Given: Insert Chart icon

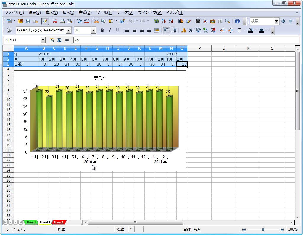Looking at the screenshot, I should [x=181, y=21].
